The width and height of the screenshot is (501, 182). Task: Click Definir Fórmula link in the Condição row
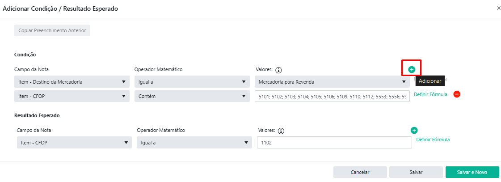coord(430,94)
